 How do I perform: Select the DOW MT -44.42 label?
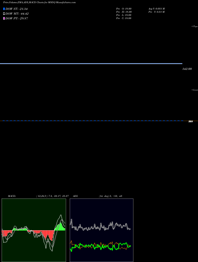17,14
